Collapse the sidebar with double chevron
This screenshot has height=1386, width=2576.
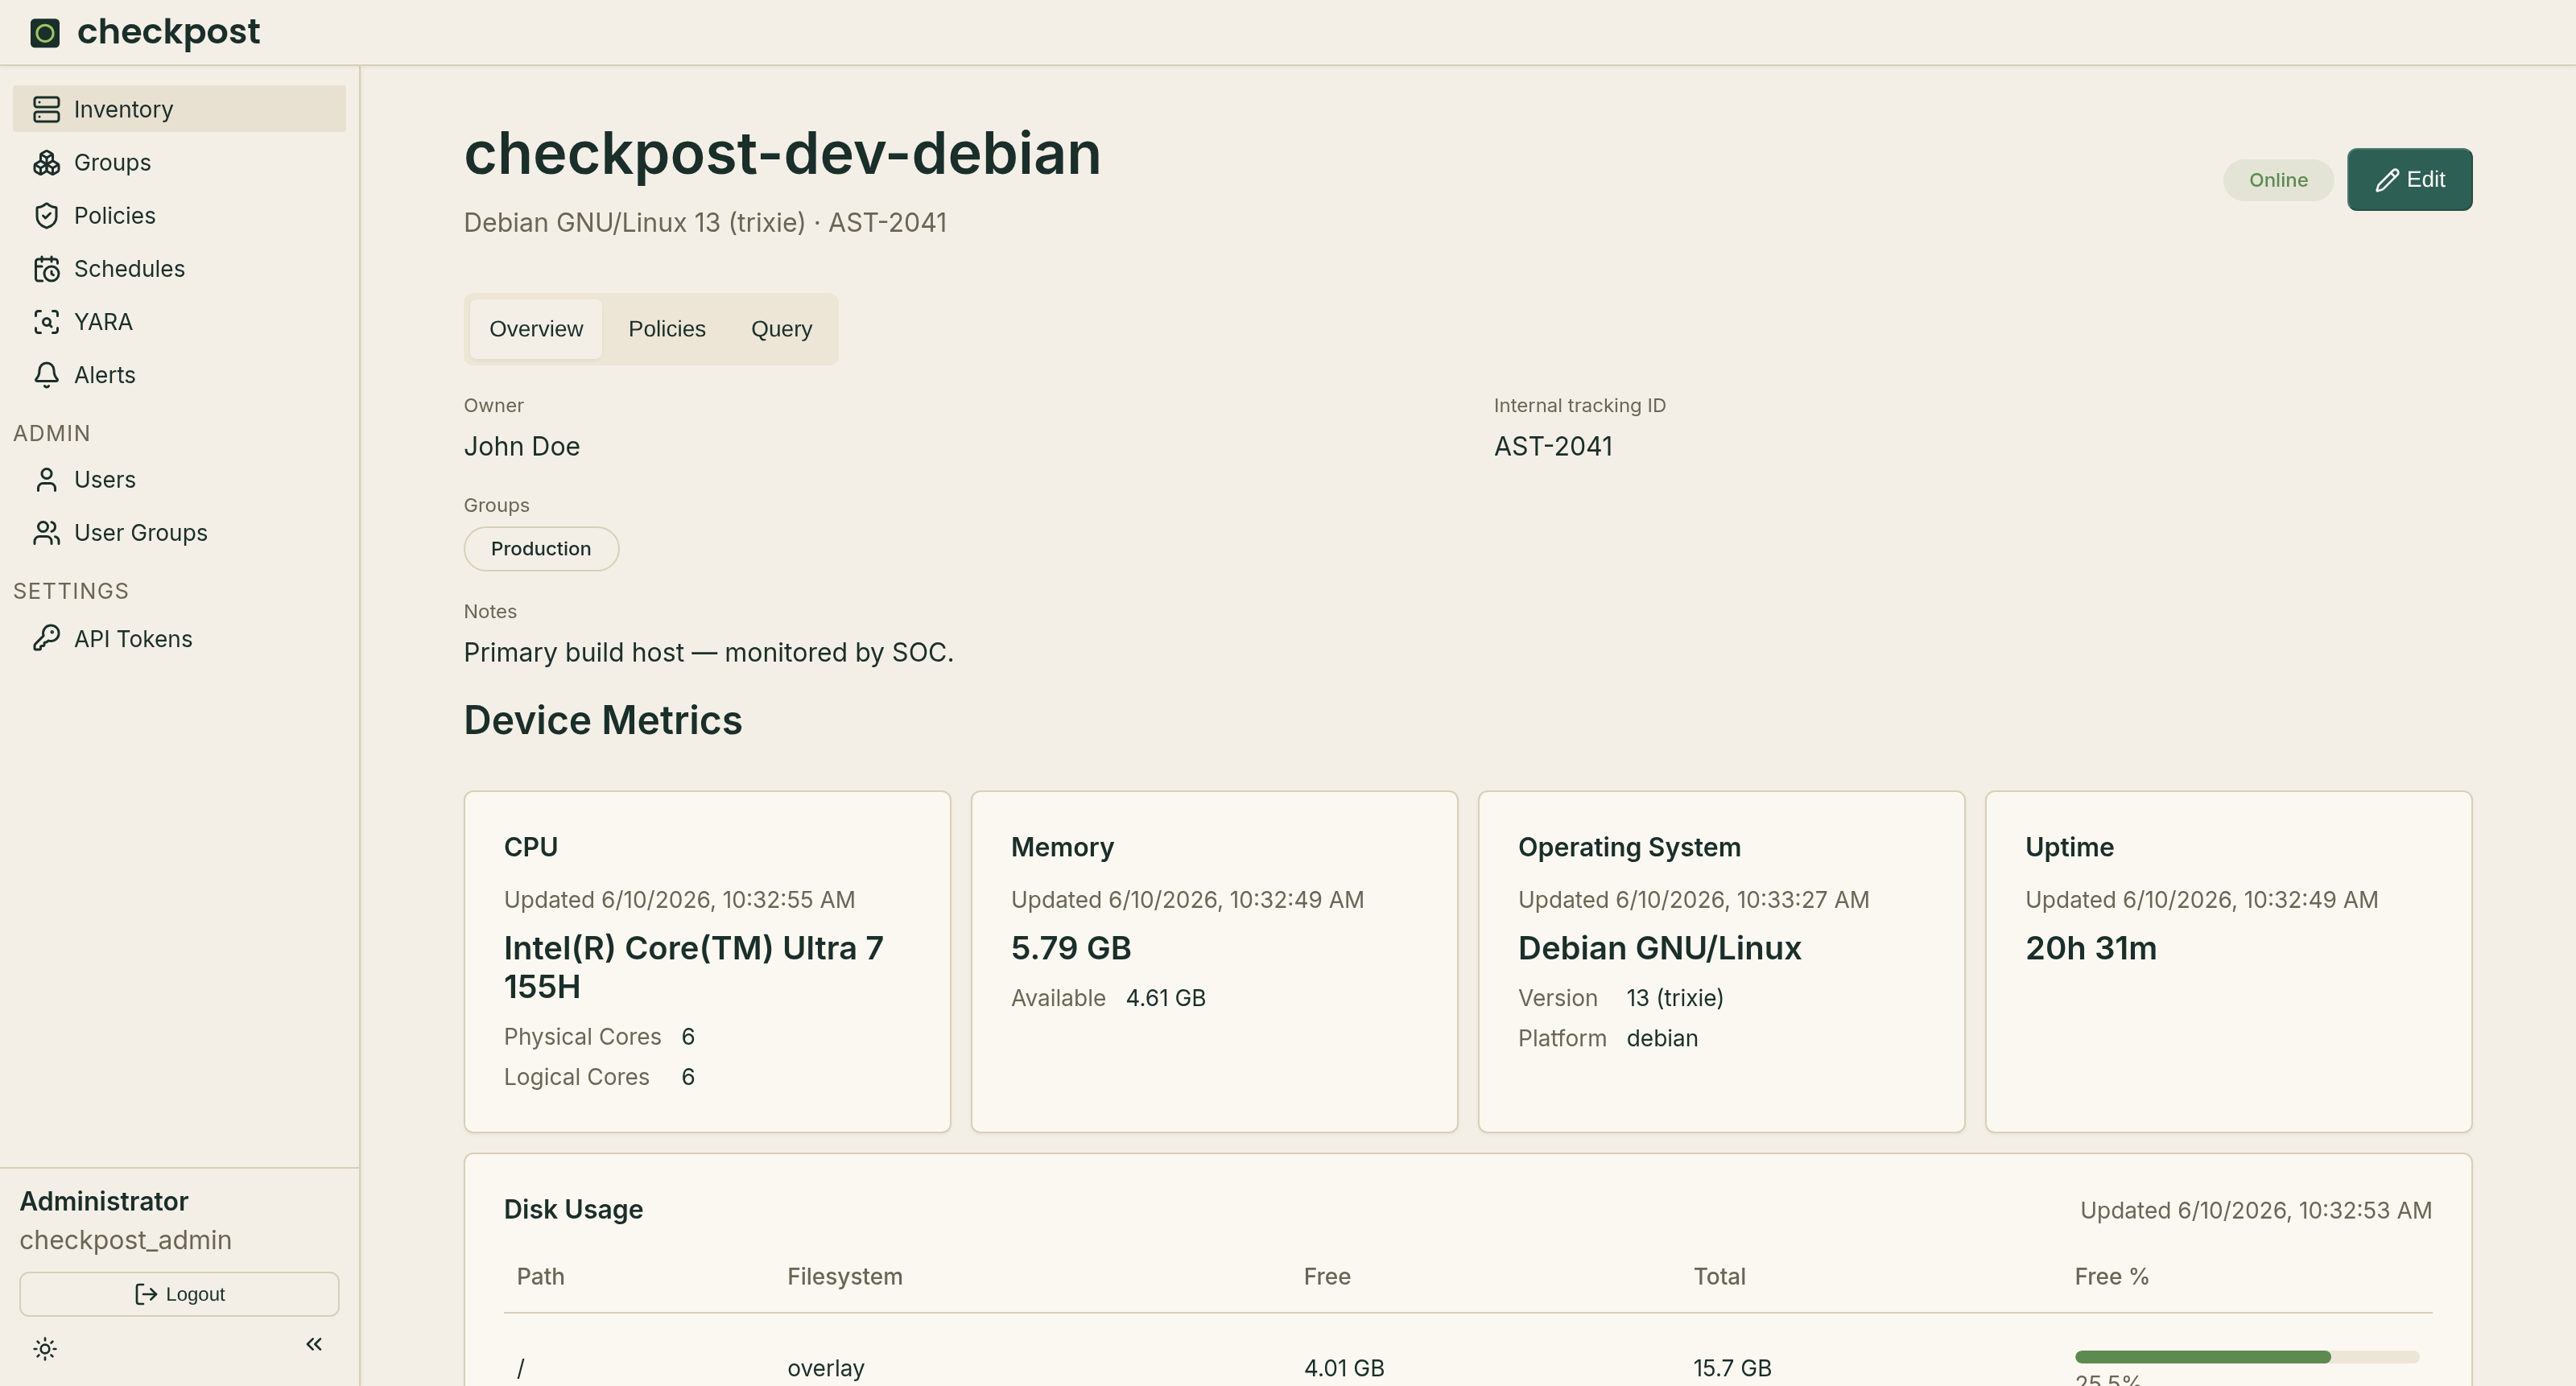coord(314,1344)
